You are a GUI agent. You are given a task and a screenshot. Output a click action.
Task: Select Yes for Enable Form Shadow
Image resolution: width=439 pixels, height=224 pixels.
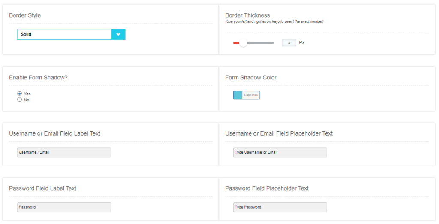click(x=20, y=94)
